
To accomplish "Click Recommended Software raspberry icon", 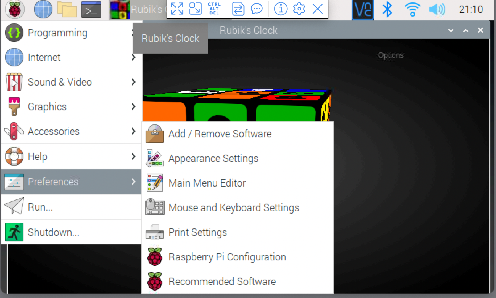I will click(x=155, y=281).
